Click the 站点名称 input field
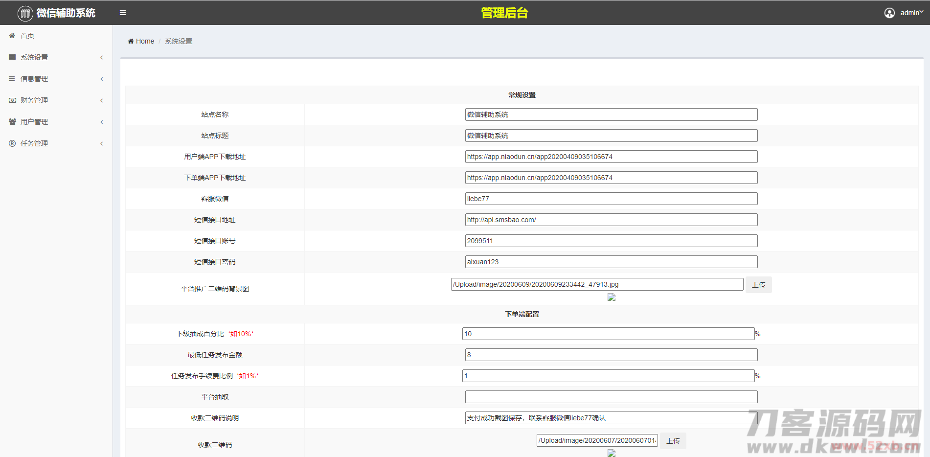 [x=611, y=114]
